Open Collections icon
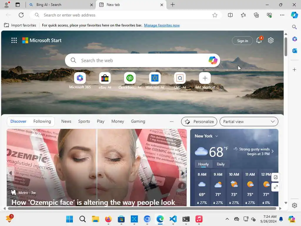The image size is (301, 226). coord(256,15)
